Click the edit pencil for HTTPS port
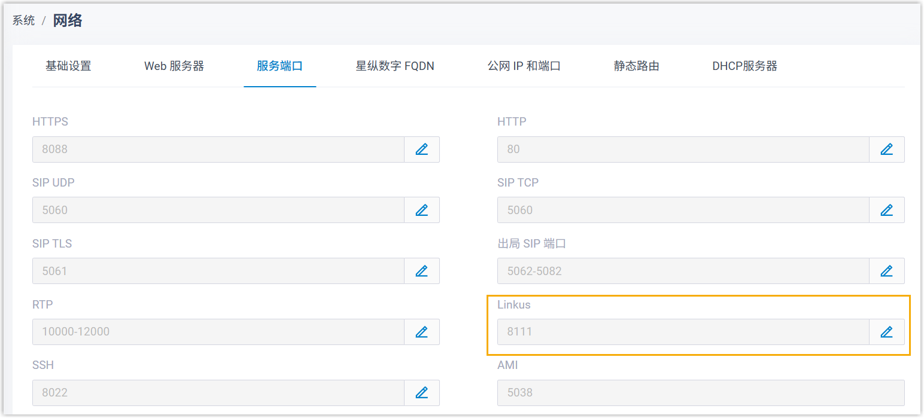924x418 pixels. (422, 149)
